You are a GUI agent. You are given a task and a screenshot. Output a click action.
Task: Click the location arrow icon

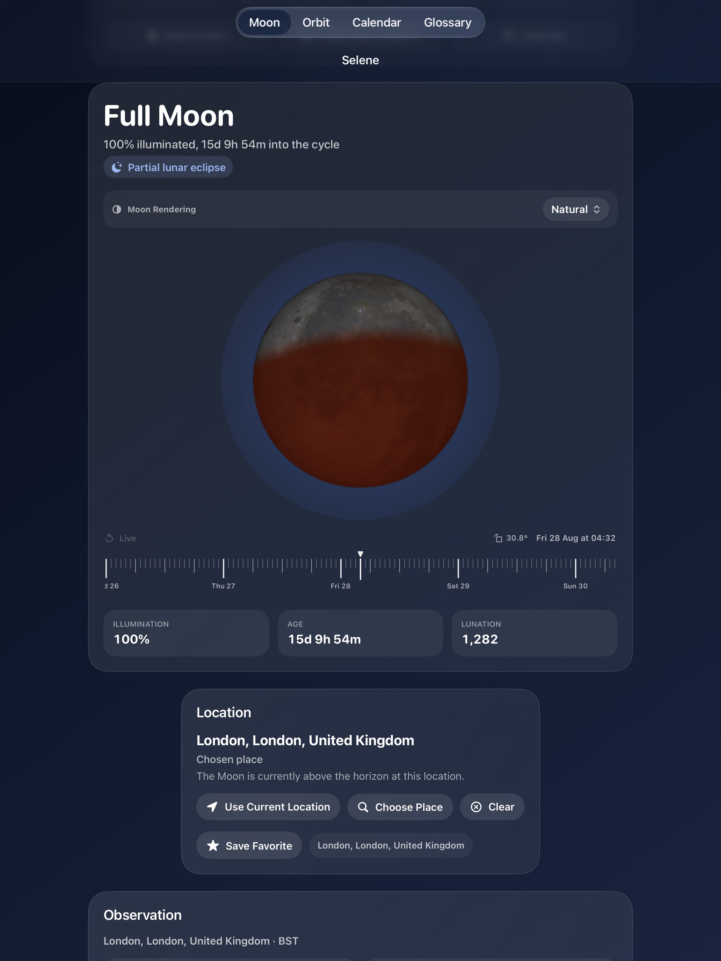212,807
